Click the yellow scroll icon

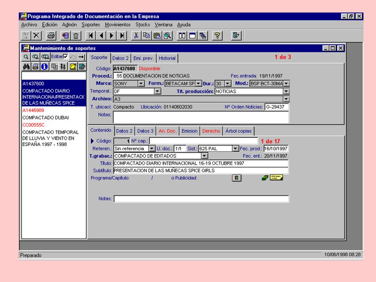coord(73,67)
